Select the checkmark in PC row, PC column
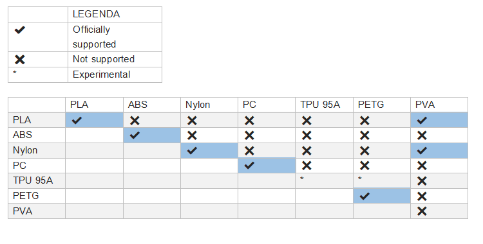The image size is (483, 244). (249, 166)
